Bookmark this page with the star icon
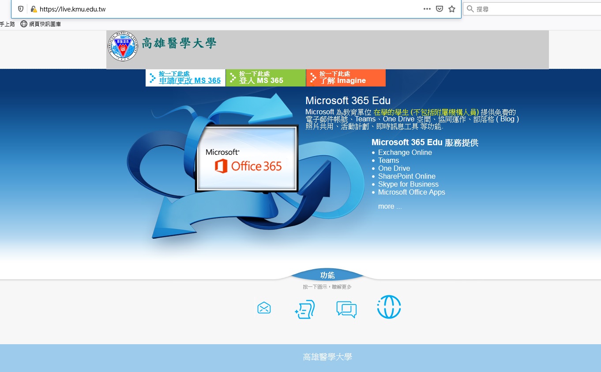601x372 pixels. coord(452,9)
